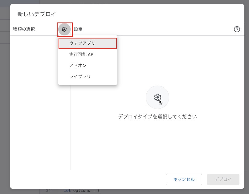Click the デプロイ button
This screenshot has height=194, width=249.
click(223, 180)
